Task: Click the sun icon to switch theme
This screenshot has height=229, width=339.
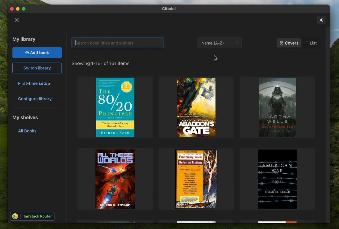Action: tap(321, 20)
